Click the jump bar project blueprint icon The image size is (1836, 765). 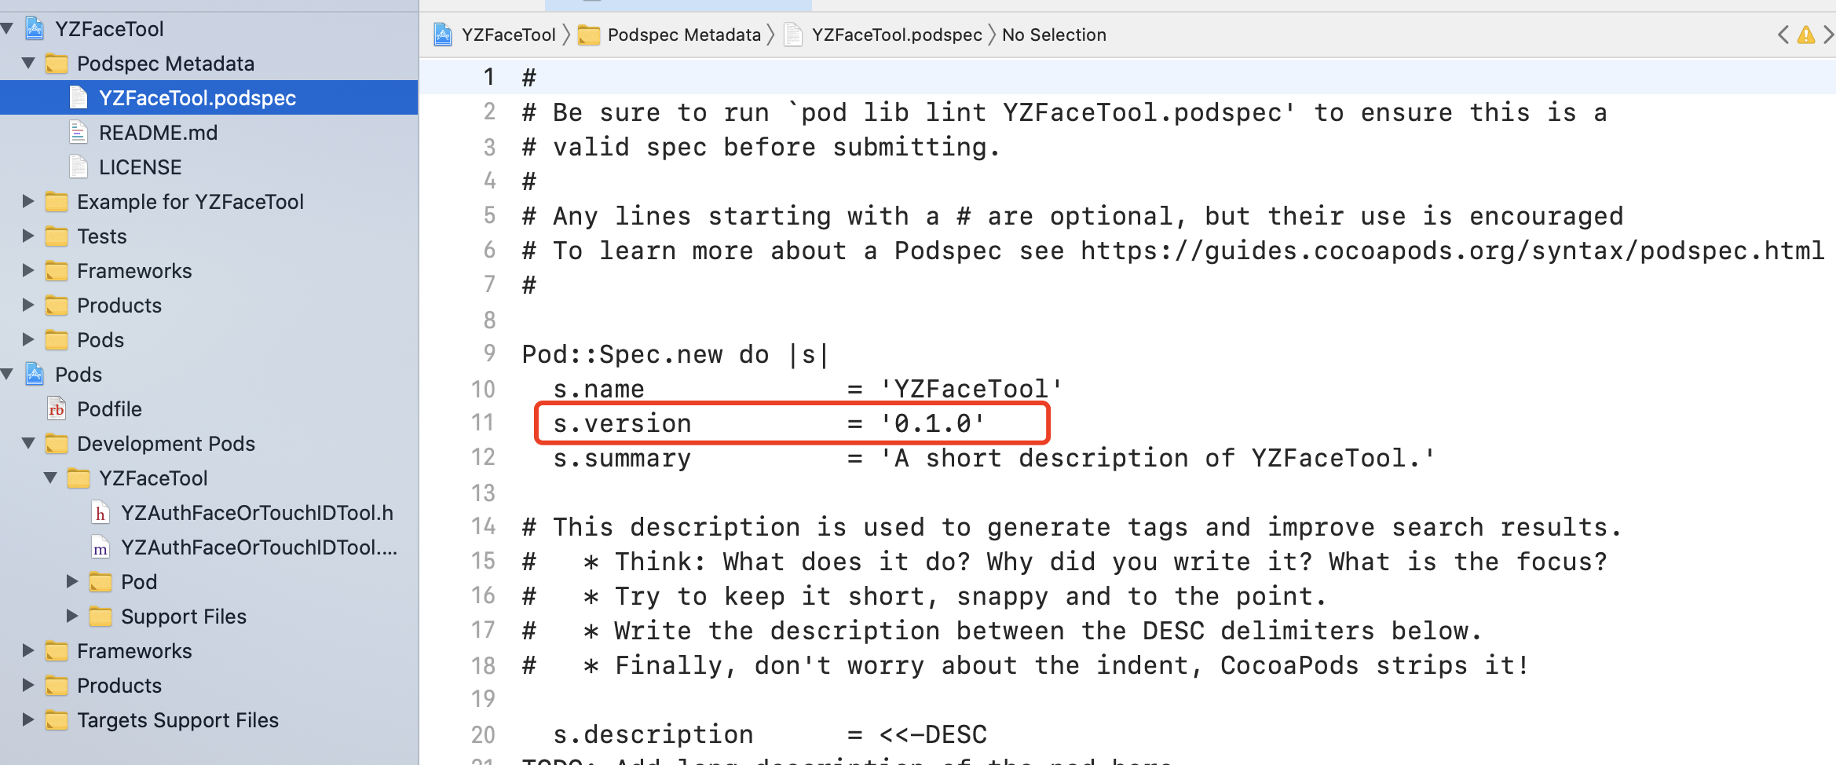point(443,35)
